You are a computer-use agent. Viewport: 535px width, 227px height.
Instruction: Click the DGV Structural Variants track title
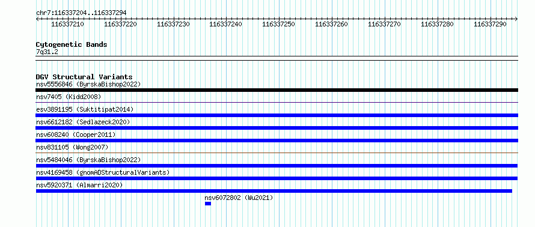[x=84, y=77]
